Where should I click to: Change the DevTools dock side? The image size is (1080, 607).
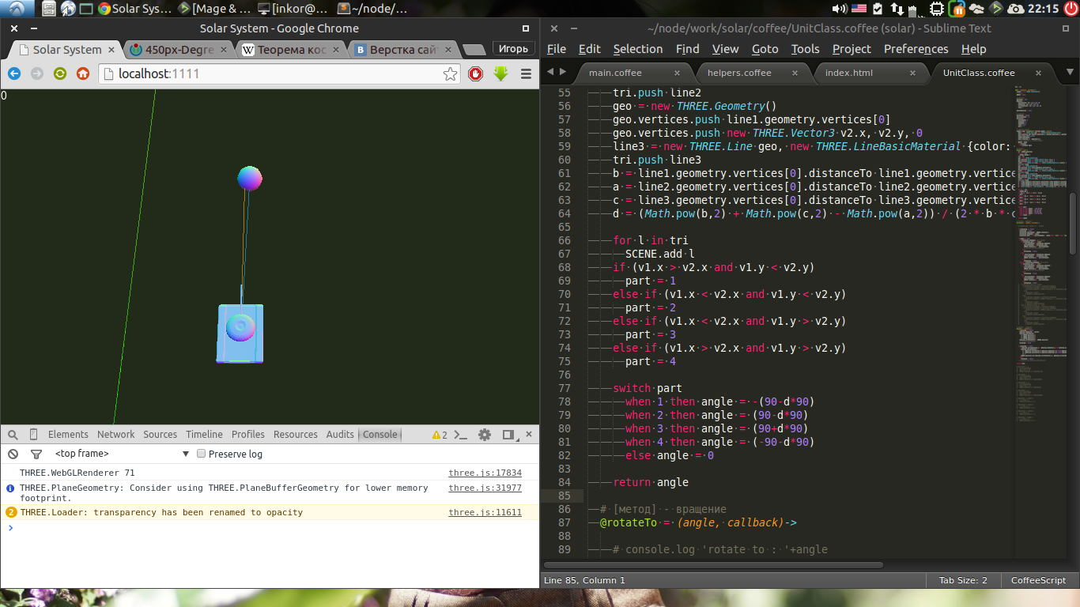(508, 435)
